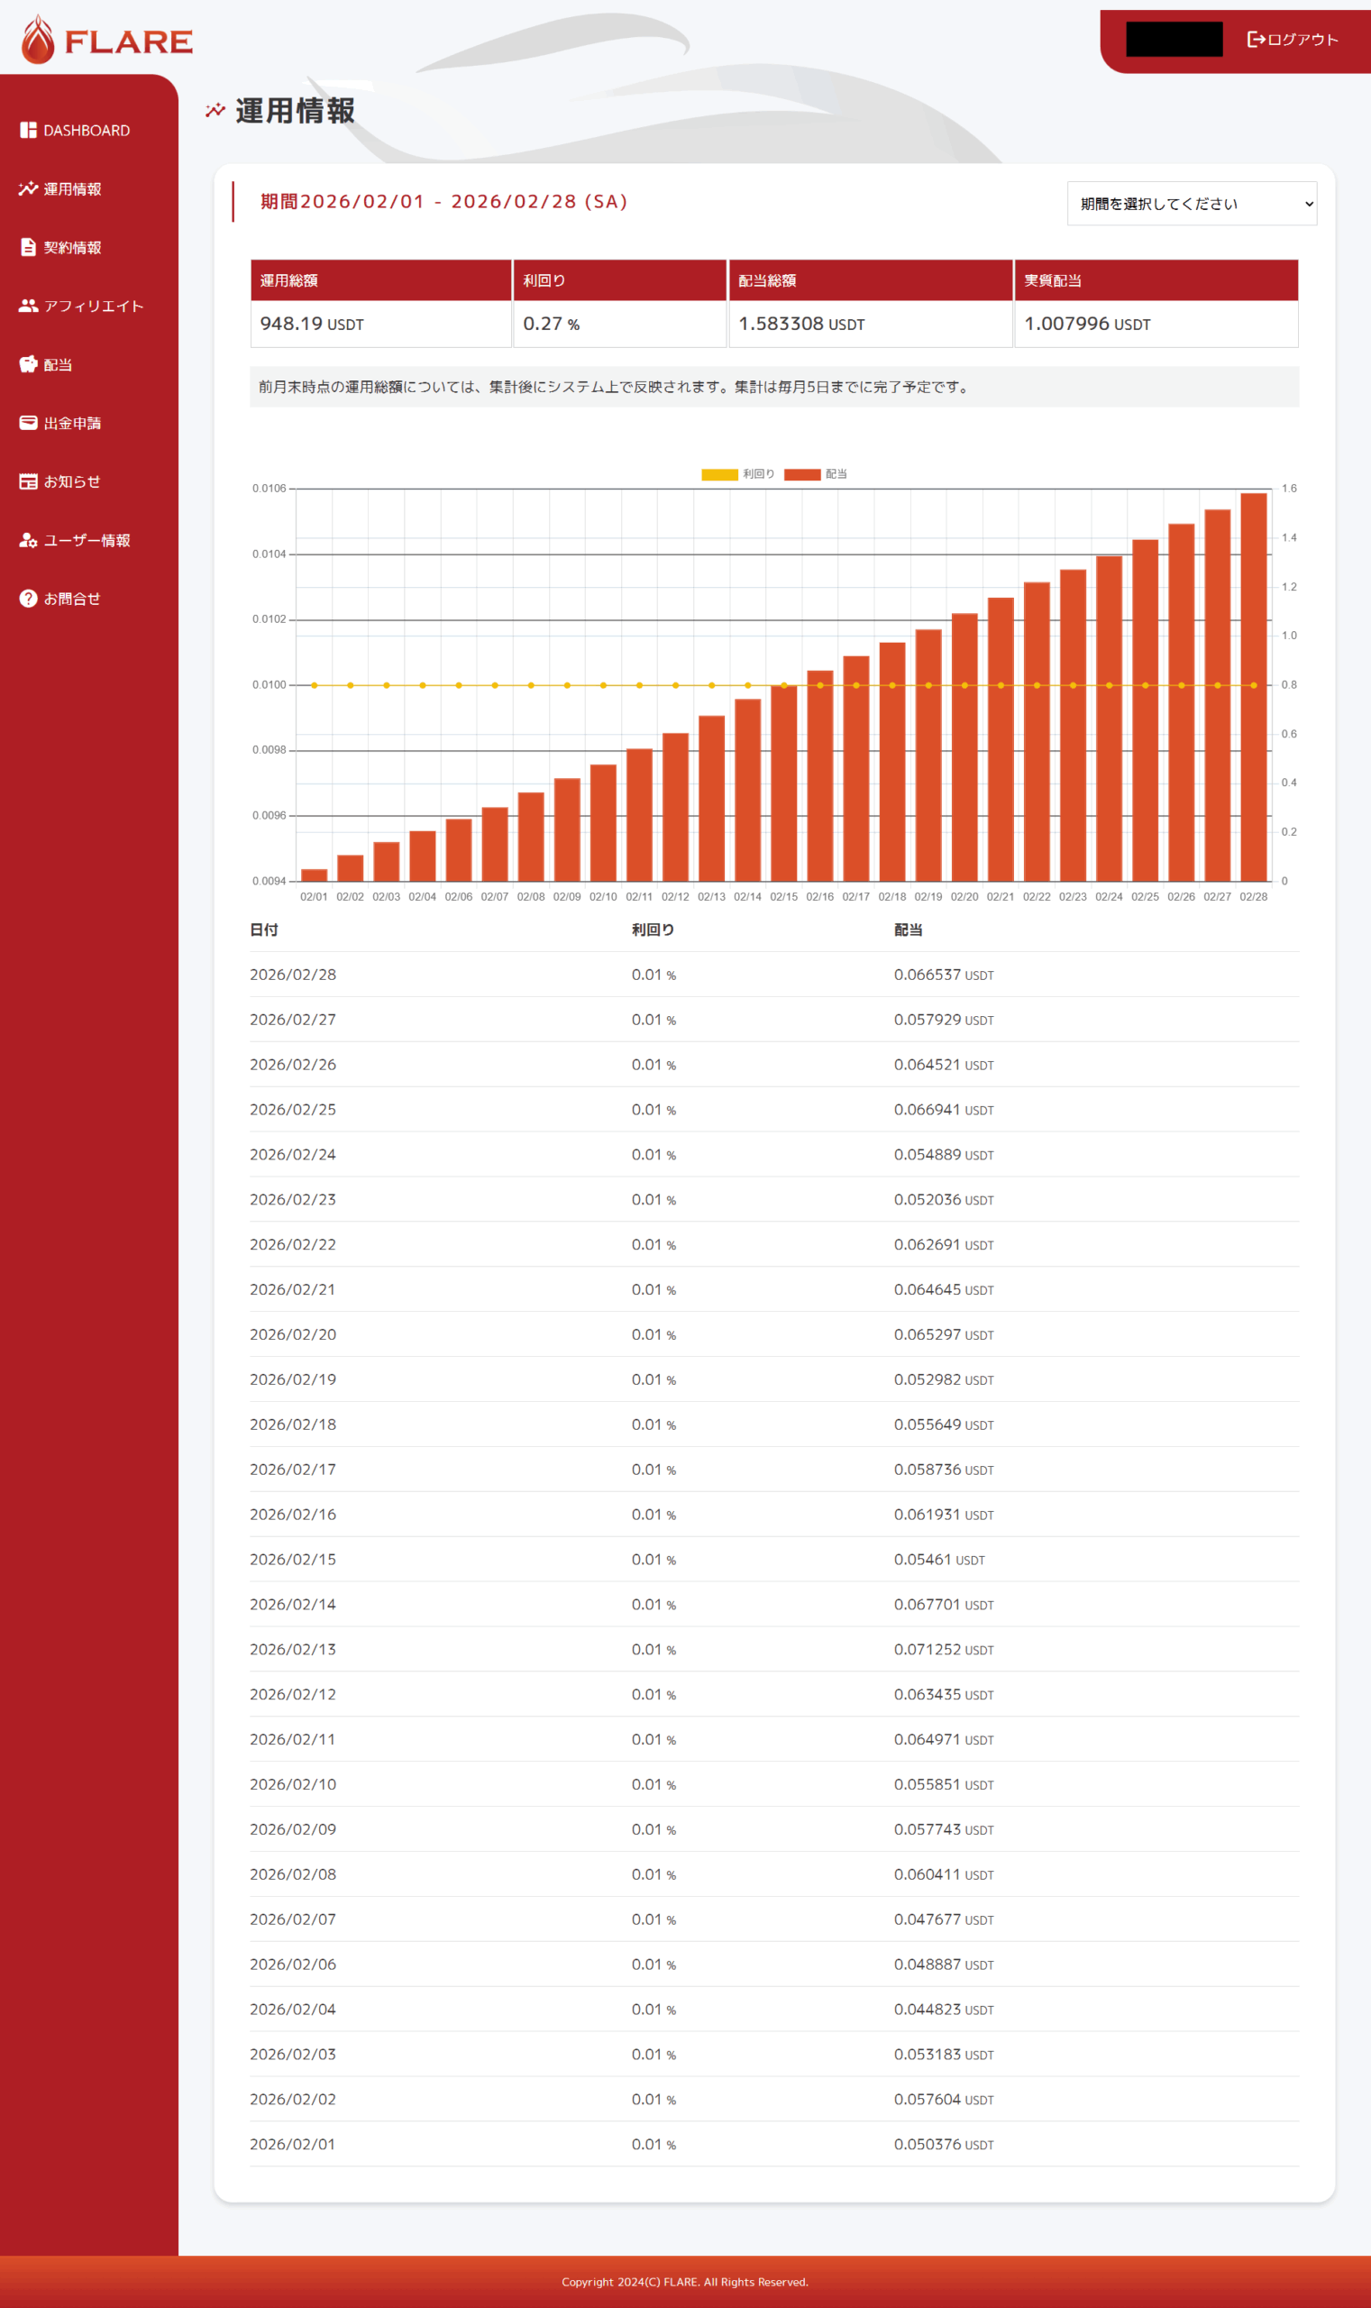Screen dimensions: 1371x2308
Task: Click the FLARE flame logo
Action: click(x=39, y=41)
